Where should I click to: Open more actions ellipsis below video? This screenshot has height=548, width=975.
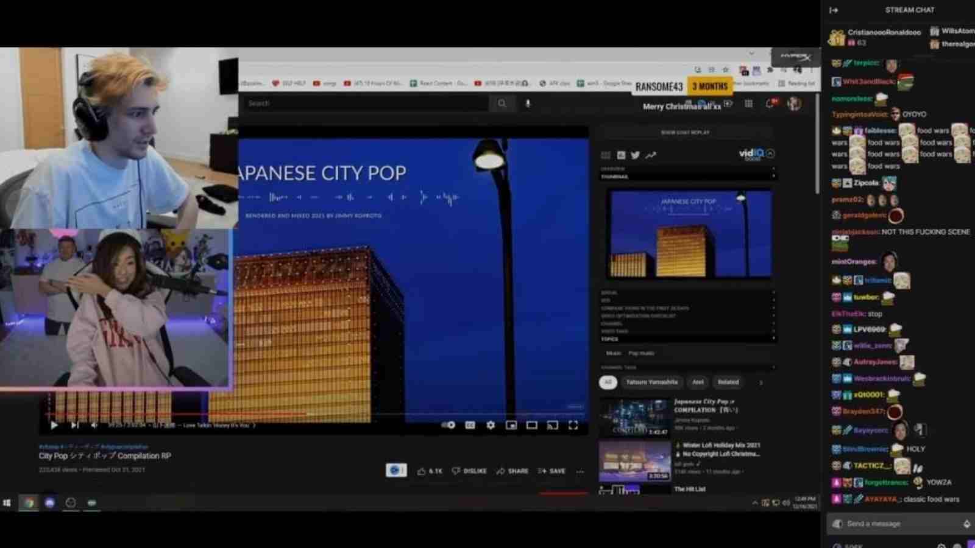coord(580,471)
